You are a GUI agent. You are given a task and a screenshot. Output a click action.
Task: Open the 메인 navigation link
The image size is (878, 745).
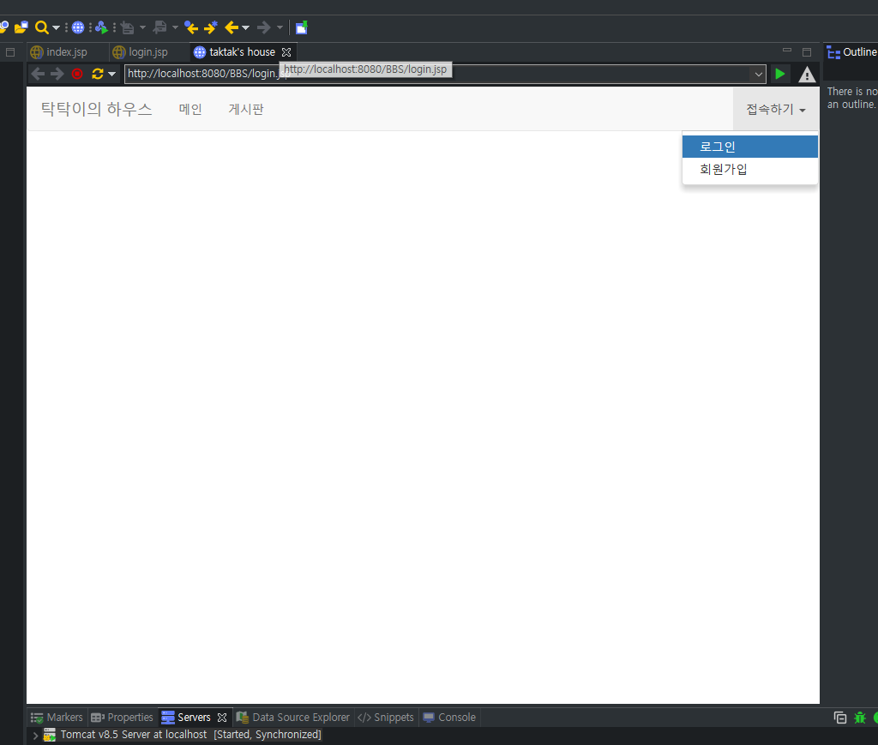(190, 109)
